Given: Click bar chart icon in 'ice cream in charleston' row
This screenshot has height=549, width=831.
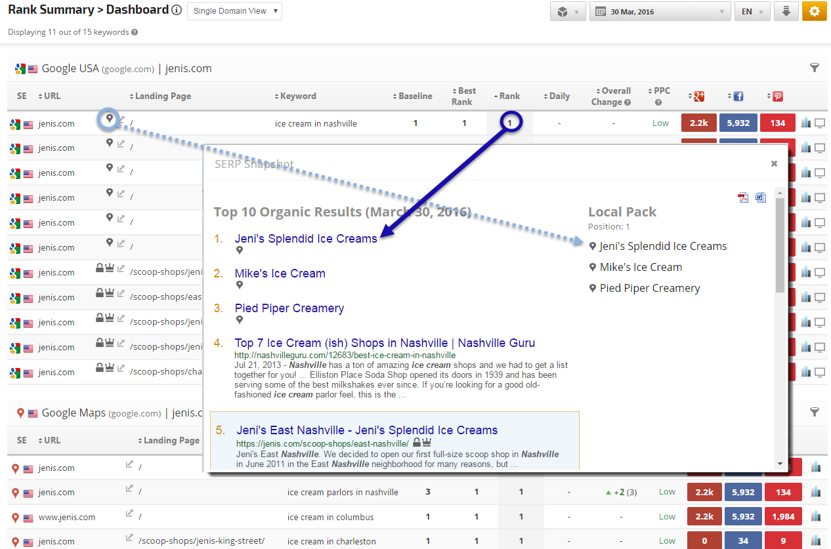Looking at the screenshot, I should [x=816, y=540].
